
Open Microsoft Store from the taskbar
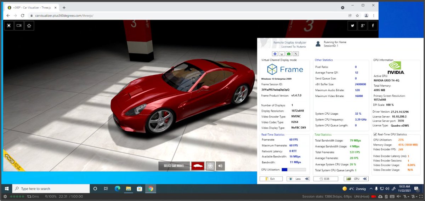139,189
